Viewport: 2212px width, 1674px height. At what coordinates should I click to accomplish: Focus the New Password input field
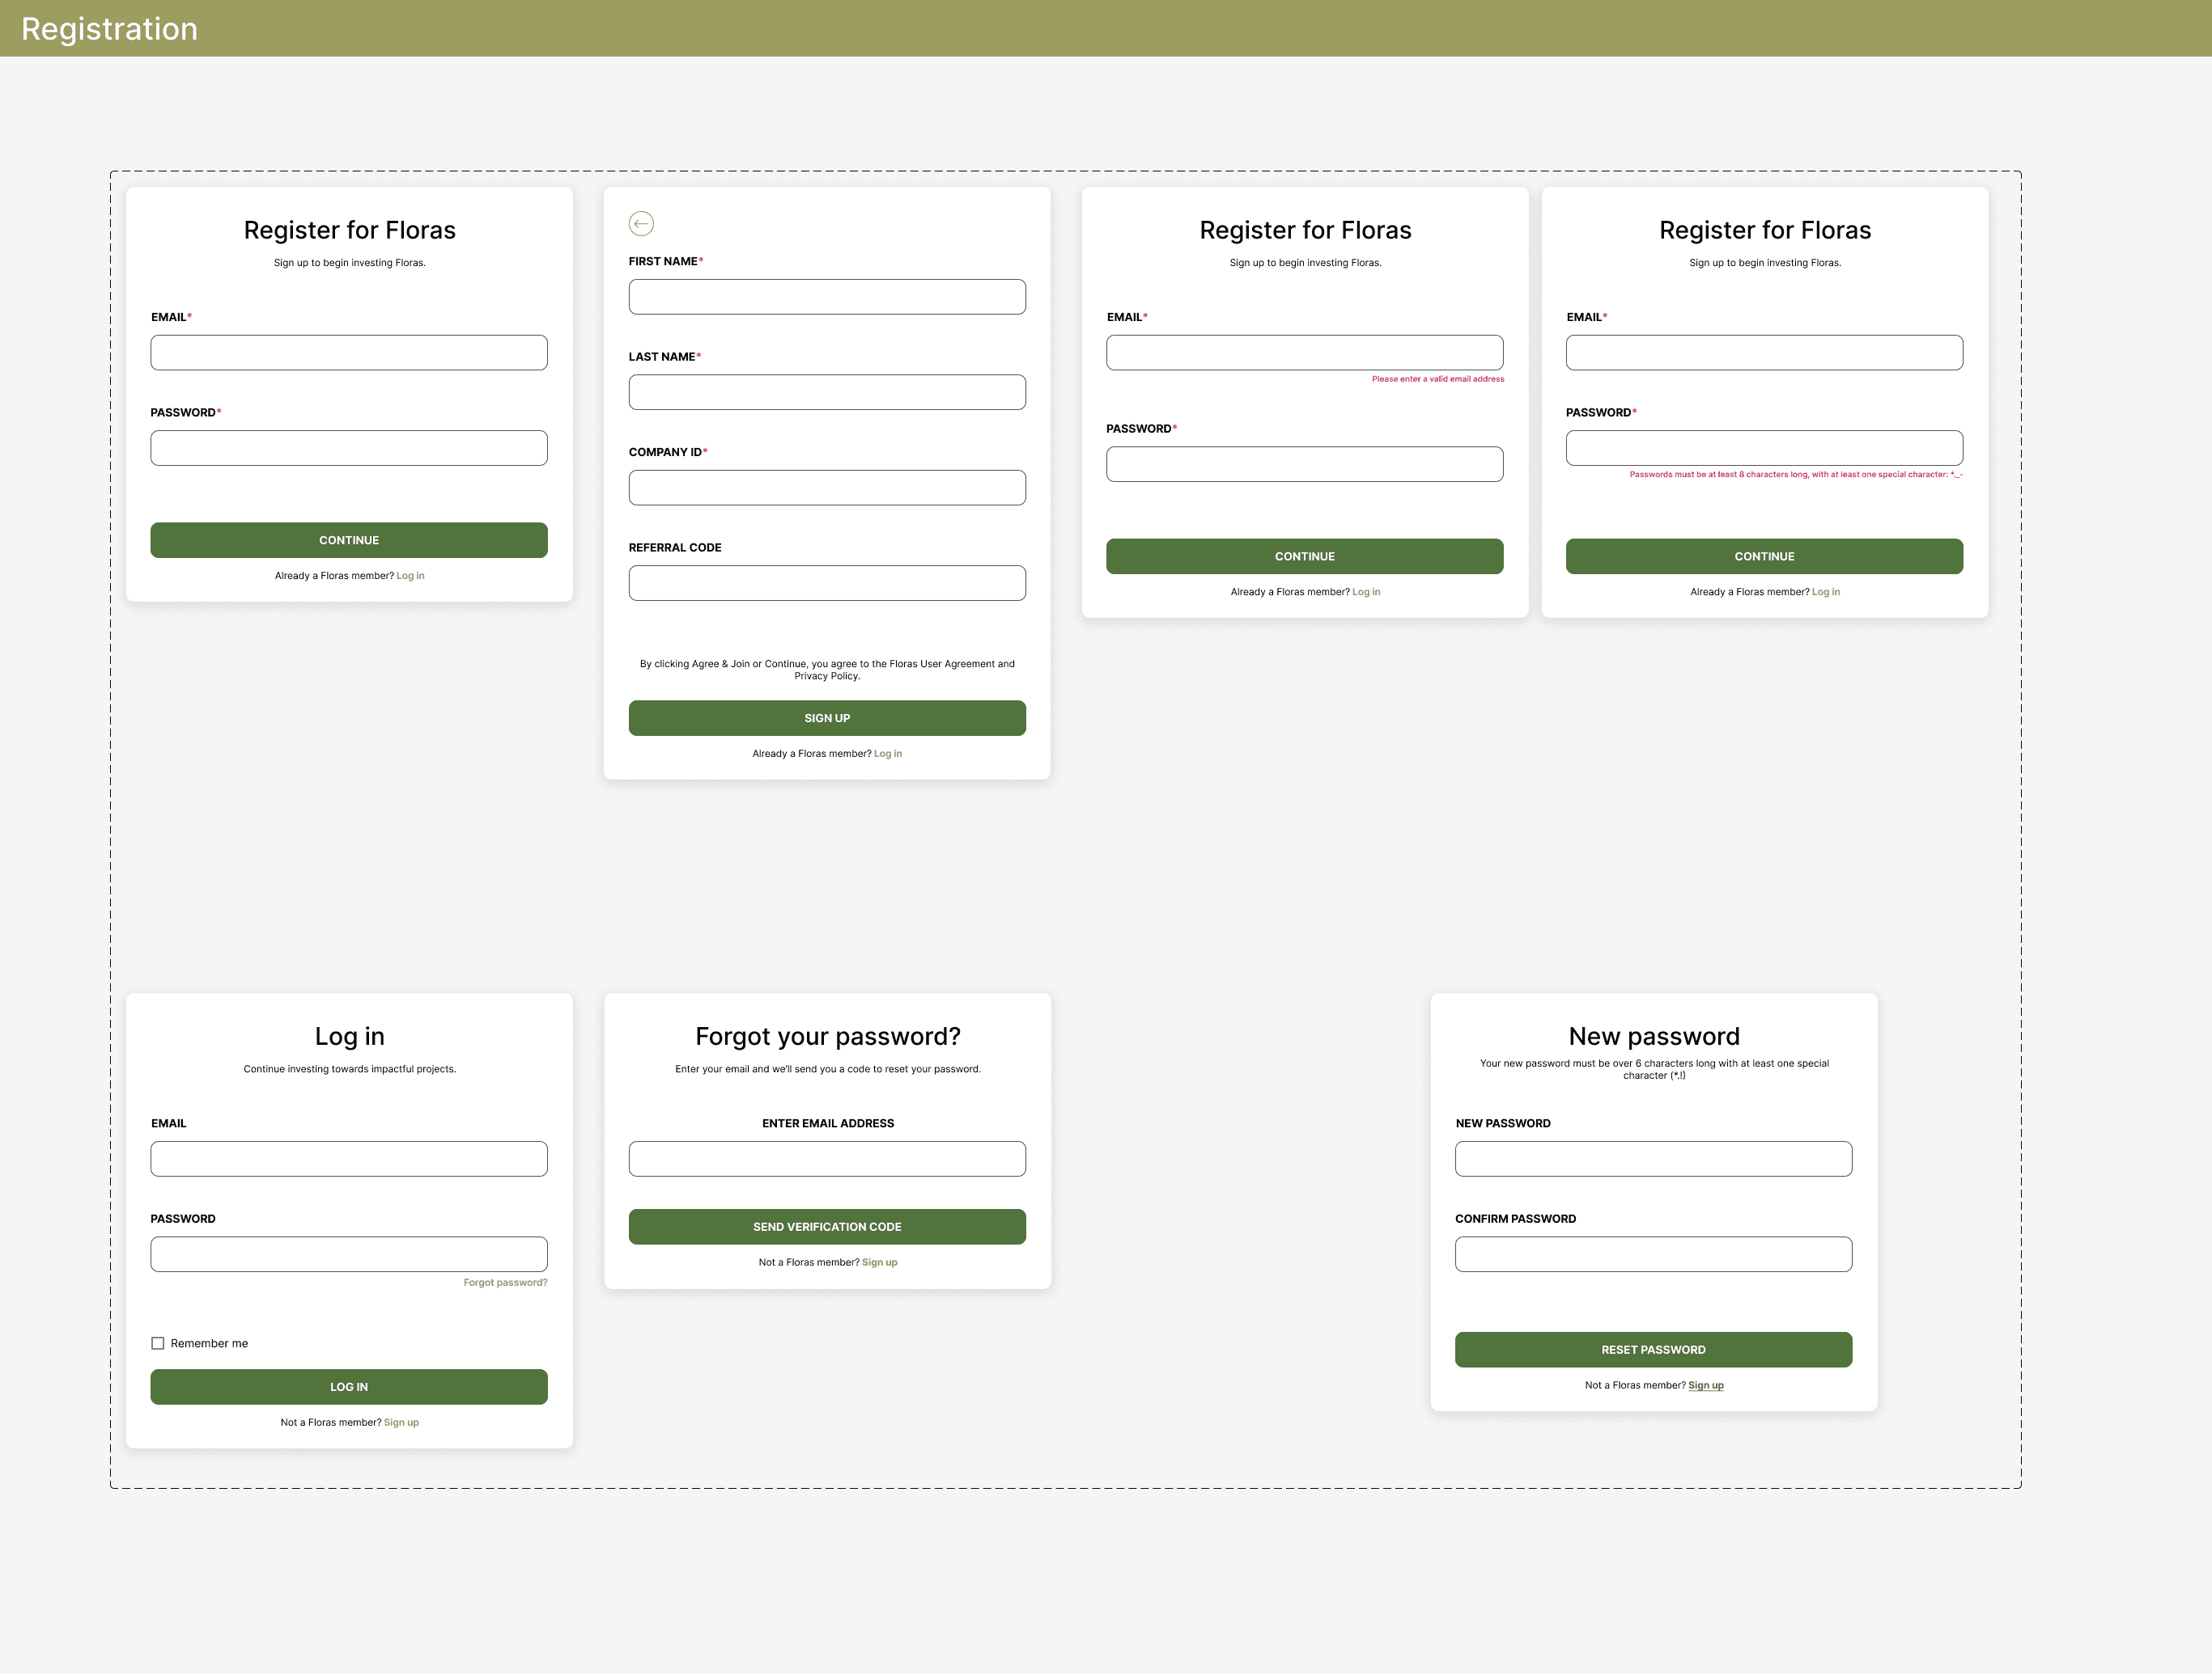click(x=1654, y=1160)
